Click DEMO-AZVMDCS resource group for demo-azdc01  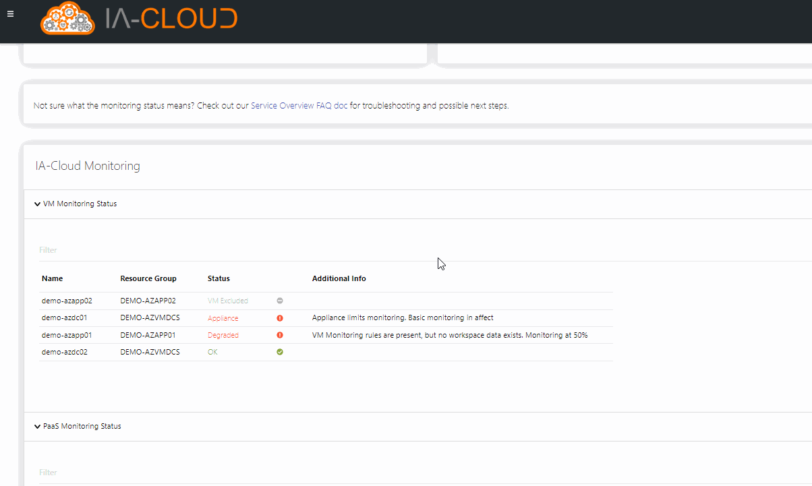(x=150, y=318)
